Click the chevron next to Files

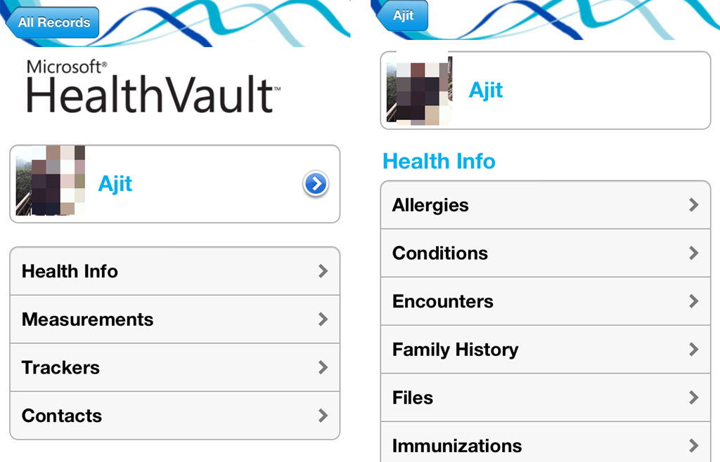pos(693,397)
